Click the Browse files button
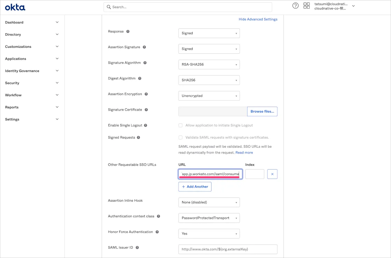This screenshot has height=258, width=391. [x=262, y=111]
